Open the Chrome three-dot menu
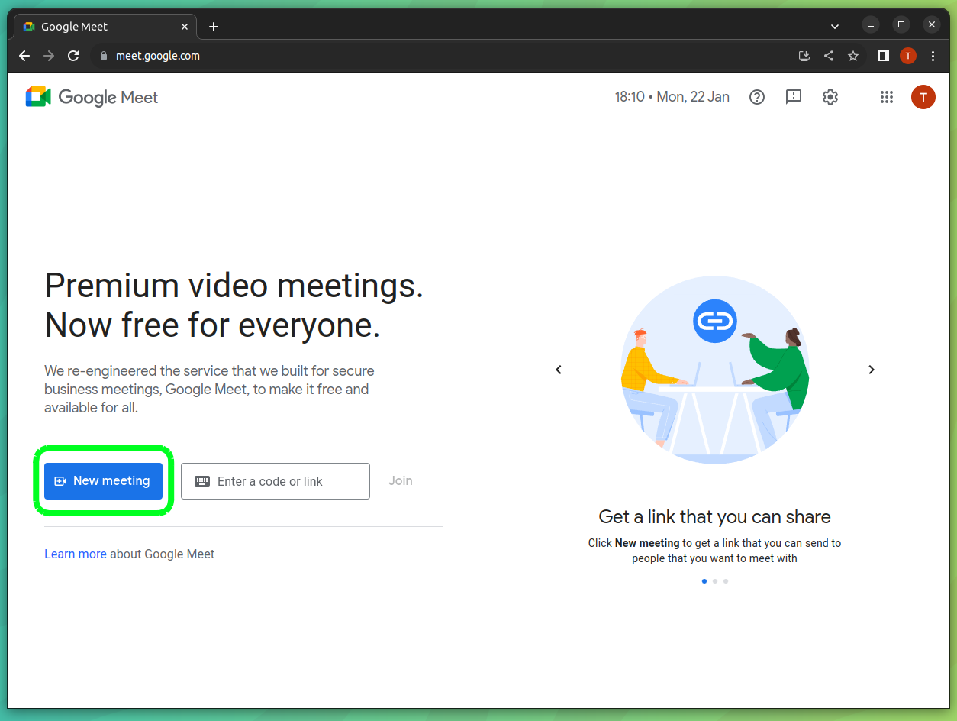Screen dimensions: 957x721 (x=932, y=56)
